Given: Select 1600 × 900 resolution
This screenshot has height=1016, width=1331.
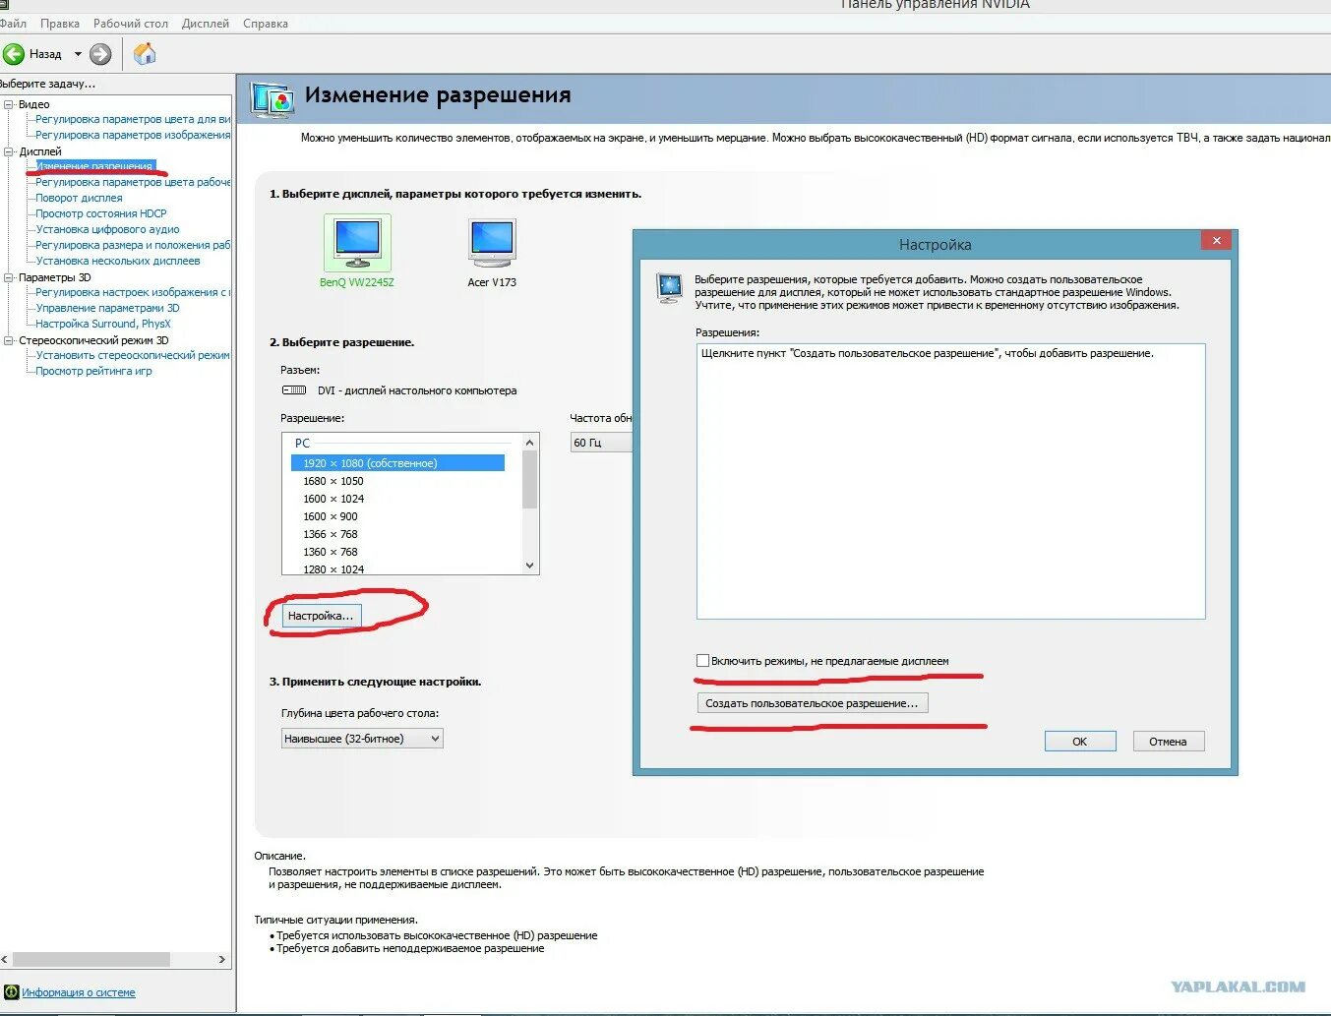Looking at the screenshot, I should (x=331, y=516).
